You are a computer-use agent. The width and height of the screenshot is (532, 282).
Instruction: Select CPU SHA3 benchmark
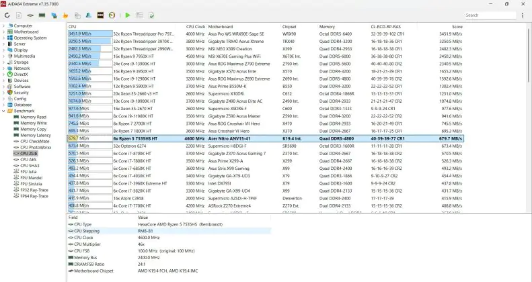(x=30, y=166)
